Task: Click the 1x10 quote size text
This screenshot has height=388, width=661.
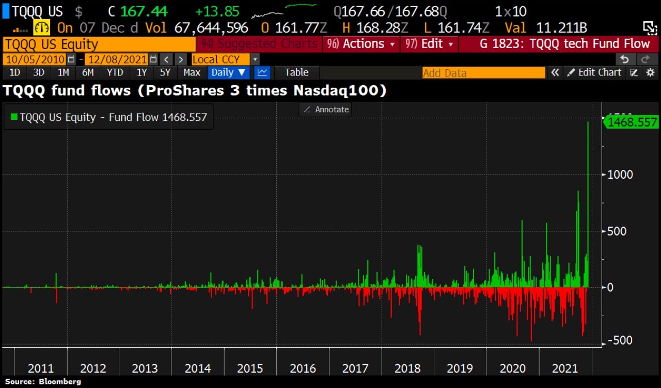Action: coord(511,10)
